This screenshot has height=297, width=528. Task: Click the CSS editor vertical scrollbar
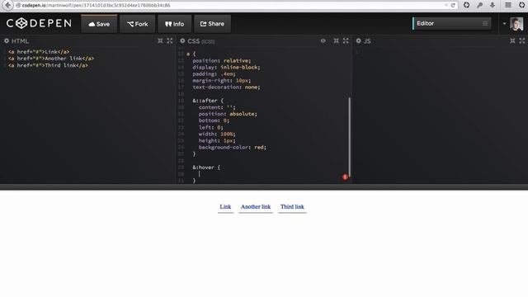(x=350, y=137)
